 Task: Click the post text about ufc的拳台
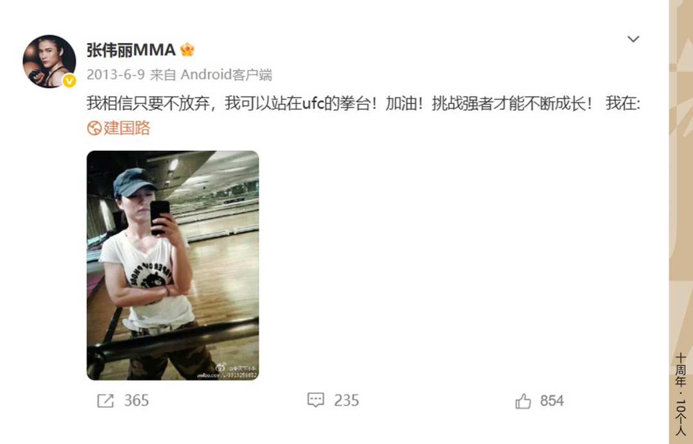[363, 104]
